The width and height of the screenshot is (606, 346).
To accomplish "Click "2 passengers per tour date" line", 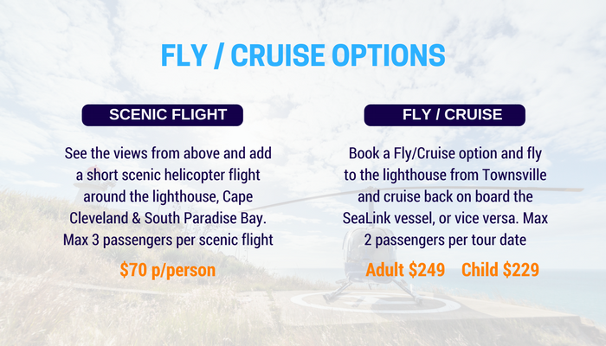I will (445, 240).
